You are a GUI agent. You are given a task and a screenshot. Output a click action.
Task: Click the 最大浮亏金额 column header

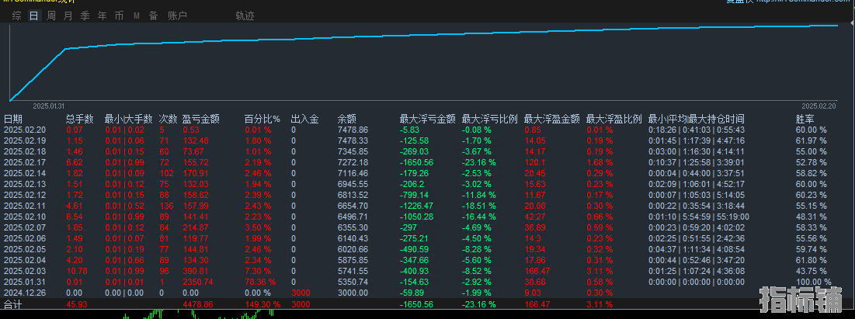[x=427, y=120]
